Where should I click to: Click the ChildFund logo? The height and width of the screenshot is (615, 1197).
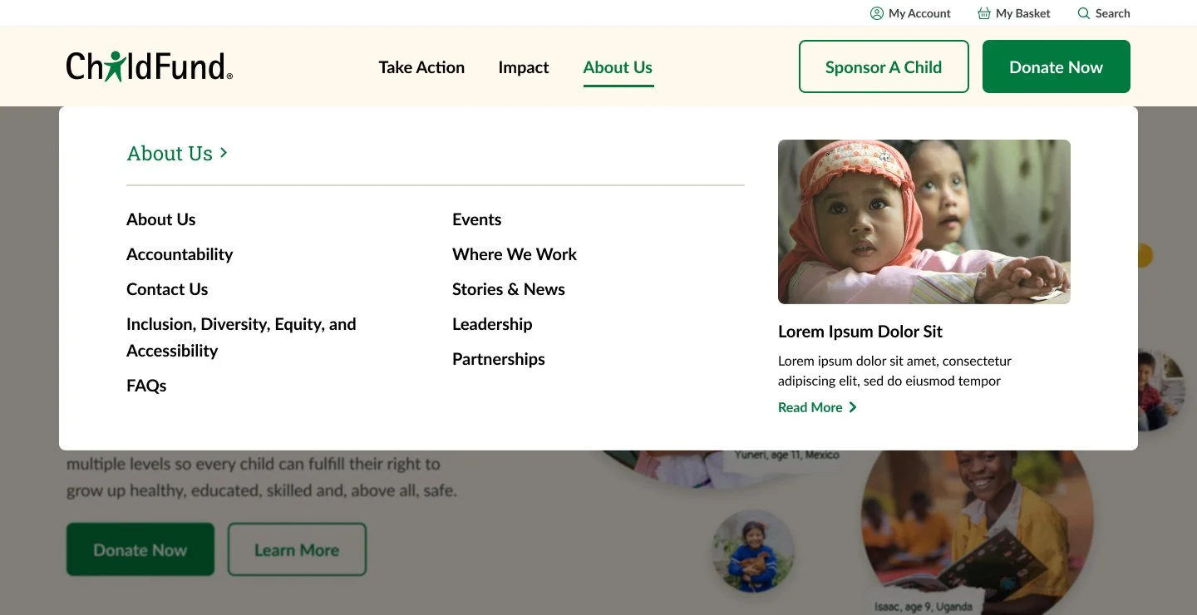pyautogui.click(x=150, y=66)
